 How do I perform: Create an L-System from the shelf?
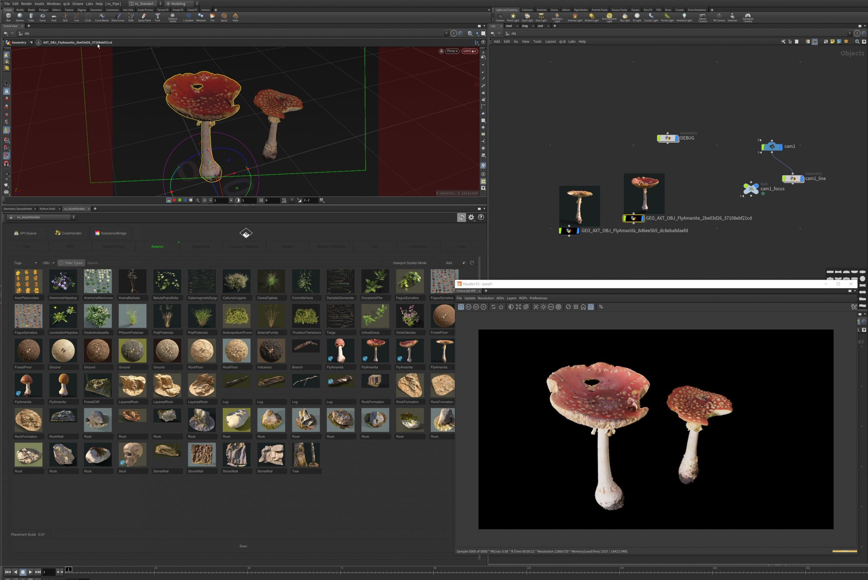pos(188,17)
